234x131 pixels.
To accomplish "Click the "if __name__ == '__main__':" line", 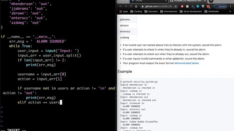I will pyautogui.click(x=28, y=37).
